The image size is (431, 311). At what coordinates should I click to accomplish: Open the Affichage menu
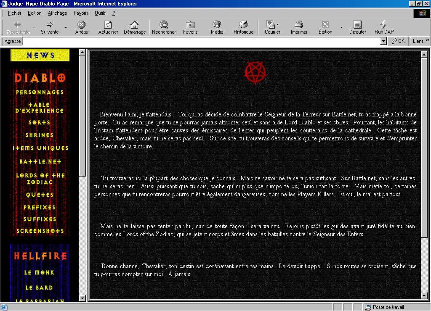[57, 13]
